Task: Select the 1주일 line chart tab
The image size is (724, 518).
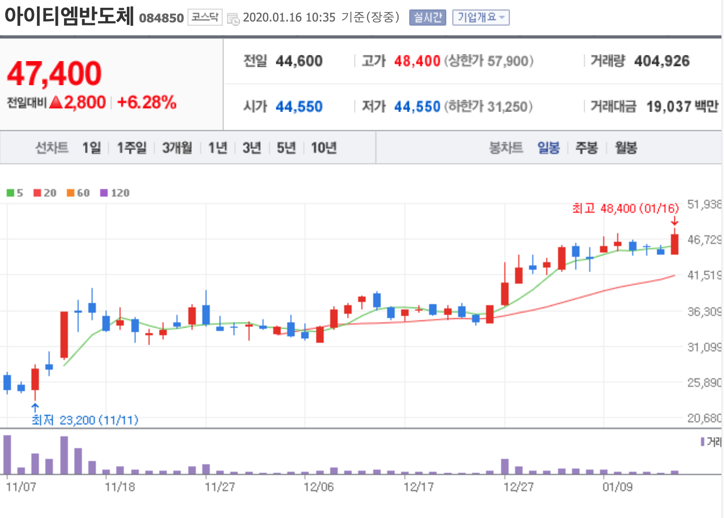Action: (x=132, y=148)
